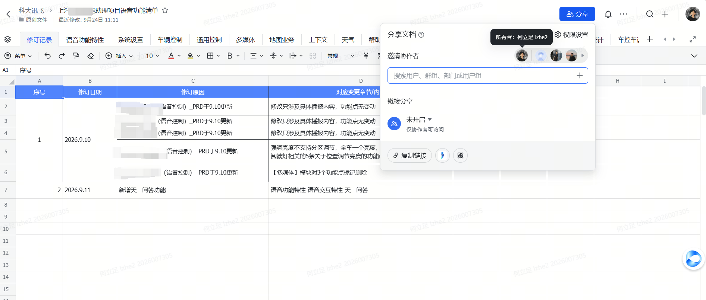Click the blue 分享 button
The width and height of the screenshot is (706, 300).
pyautogui.click(x=577, y=14)
